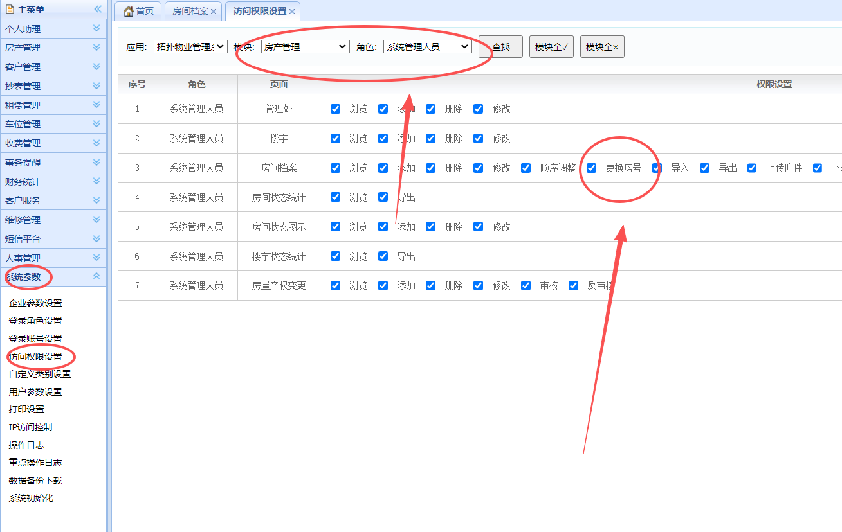Toggle 导入 in the 房间档案 row
The height and width of the screenshot is (532, 842).
pyautogui.click(x=657, y=168)
